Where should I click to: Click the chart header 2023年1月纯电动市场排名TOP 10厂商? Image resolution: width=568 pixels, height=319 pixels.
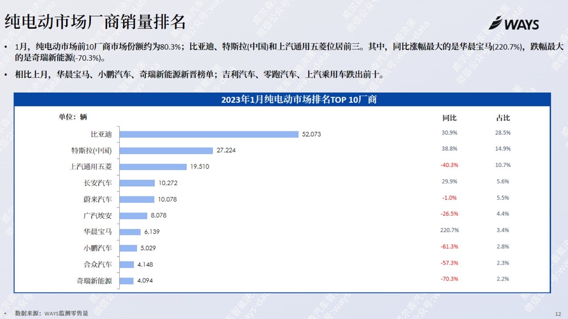tap(299, 99)
